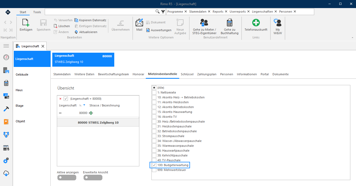The image size is (356, 186).
Task: Select Etage in the side navigation
Action: tap(32, 106)
